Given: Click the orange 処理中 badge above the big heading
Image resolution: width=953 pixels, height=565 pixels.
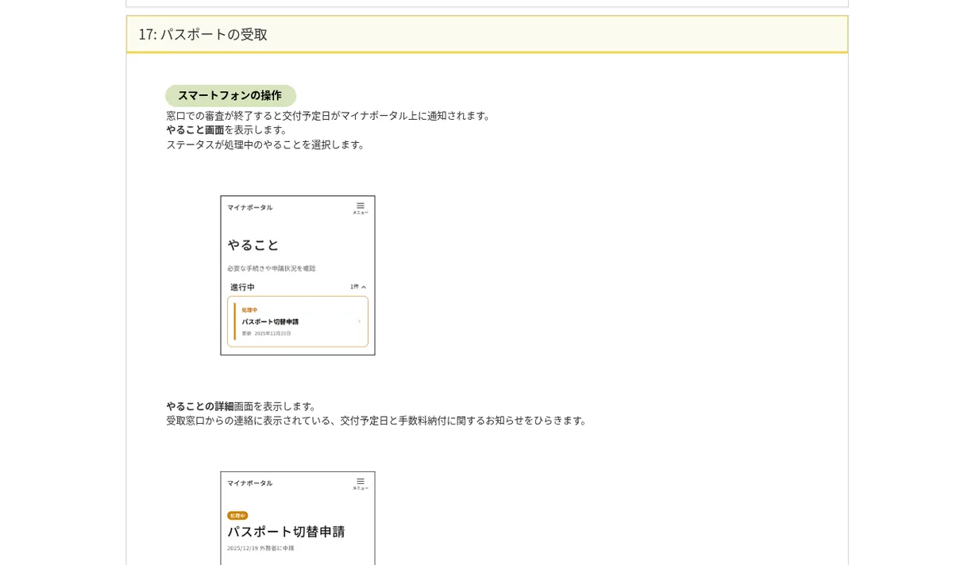Looking at the screenshot, I should [237, 516].
